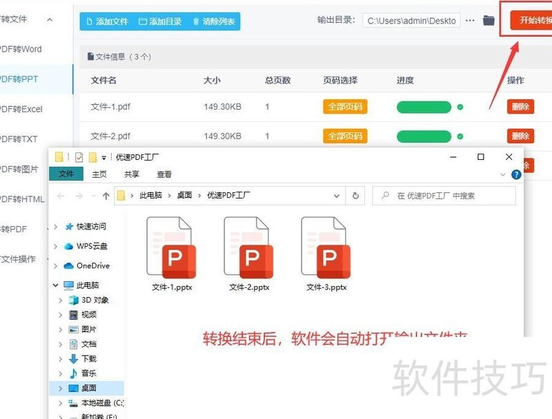Delete 文件-2.pdf using its 删除 button
Viewport: 552px width, 419px height.
point(520,136)
